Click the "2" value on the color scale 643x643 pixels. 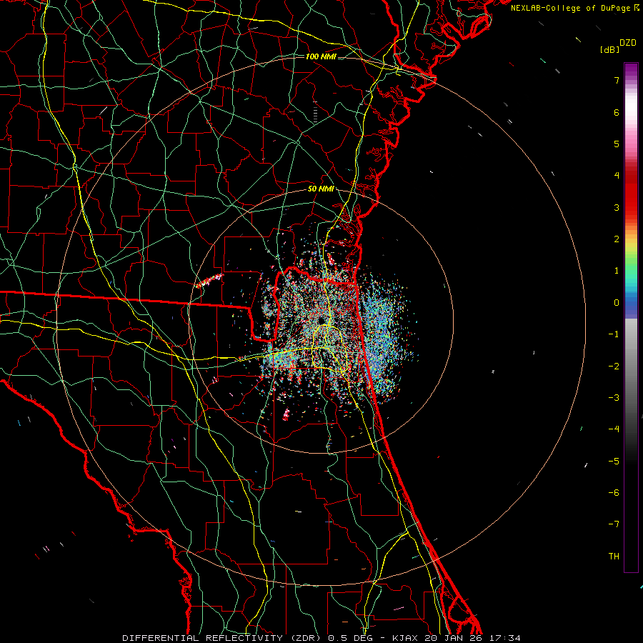(x=617, y=239)
